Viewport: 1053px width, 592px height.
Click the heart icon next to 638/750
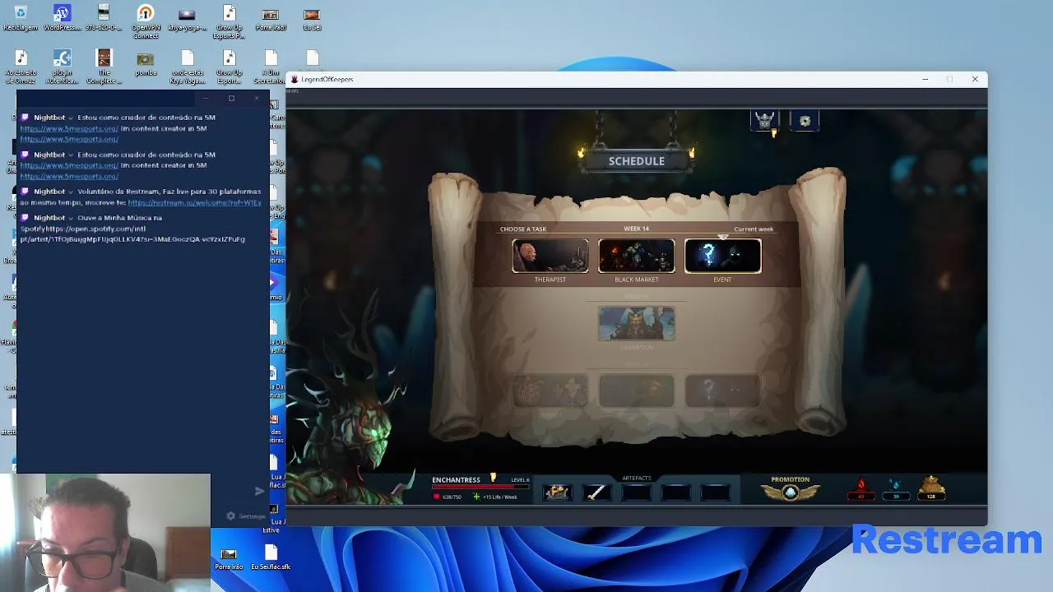click(437, 497)
